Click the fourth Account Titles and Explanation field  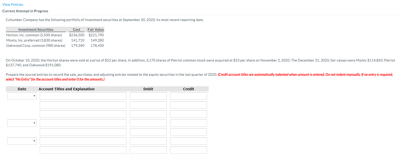pos(83,123)
